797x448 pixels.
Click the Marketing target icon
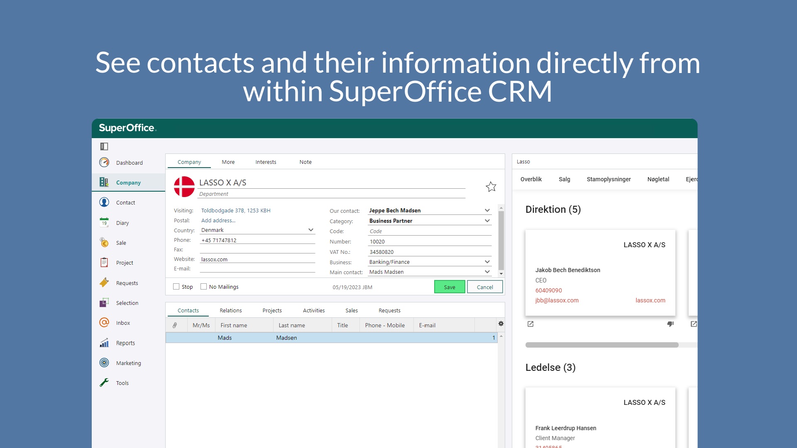point(104,363)
